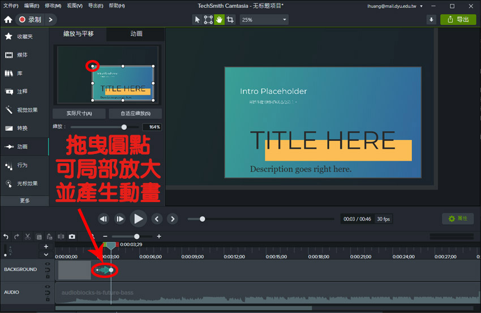Click the 自适应缩放(S) button

pyautogui.click(x=134, y=113)
